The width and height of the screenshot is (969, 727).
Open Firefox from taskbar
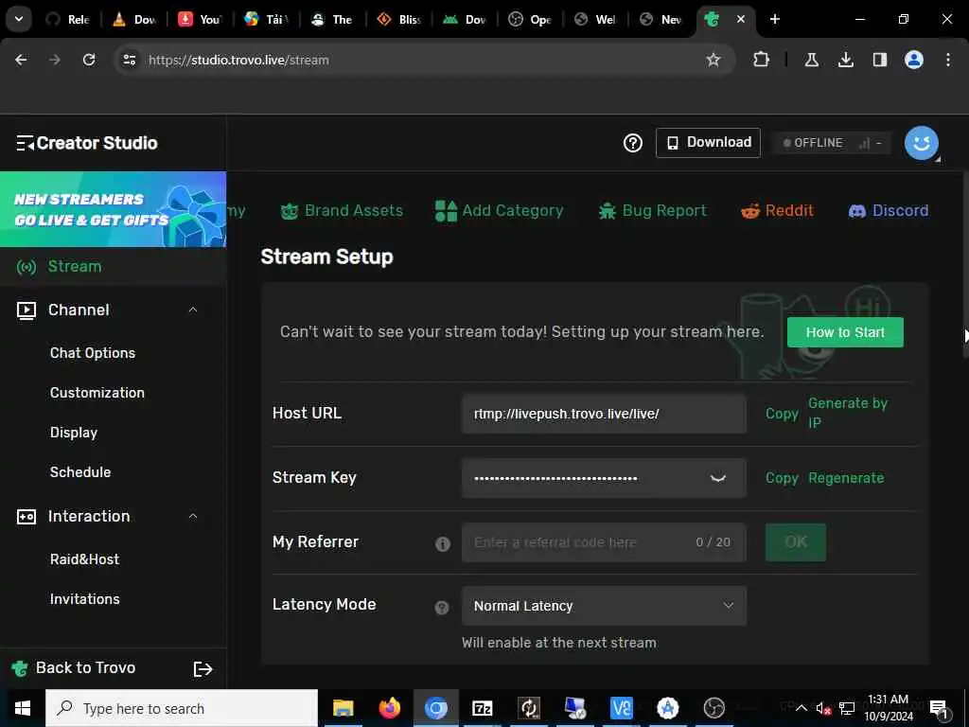pyautogui.click(x=389, y=708)
